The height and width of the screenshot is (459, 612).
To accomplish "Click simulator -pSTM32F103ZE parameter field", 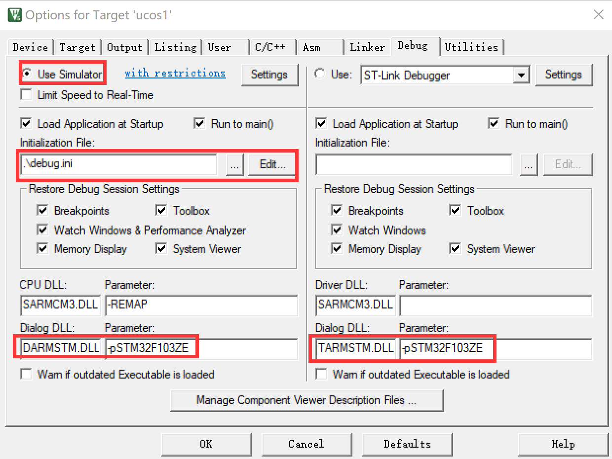I will point(201,348).
